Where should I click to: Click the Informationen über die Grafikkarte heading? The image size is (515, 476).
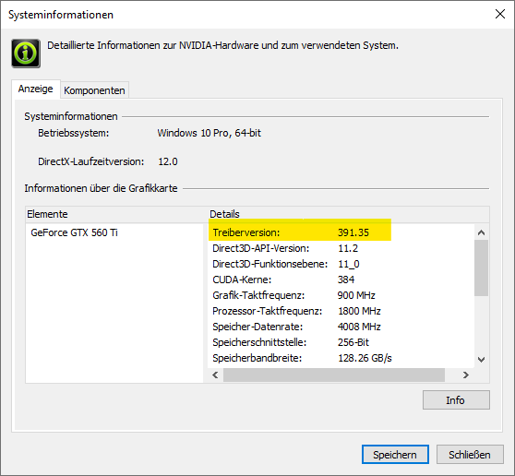101,188
